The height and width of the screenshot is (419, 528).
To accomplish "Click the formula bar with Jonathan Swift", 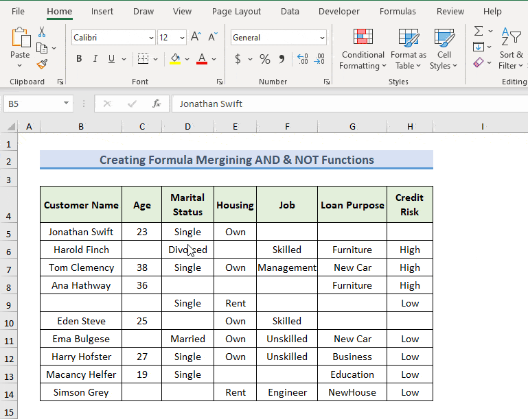I will pos(349,104).
